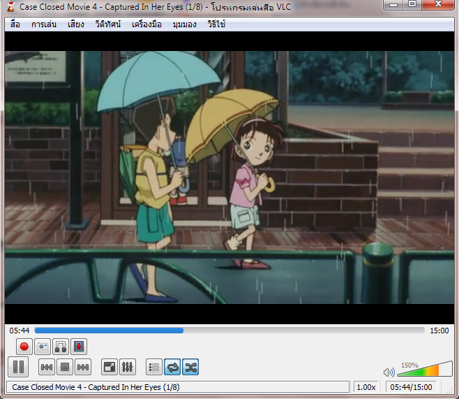Viewport: 459px width, 399px height.
Task: Toggle the loop repeat mode
Action: pos(172,367)
